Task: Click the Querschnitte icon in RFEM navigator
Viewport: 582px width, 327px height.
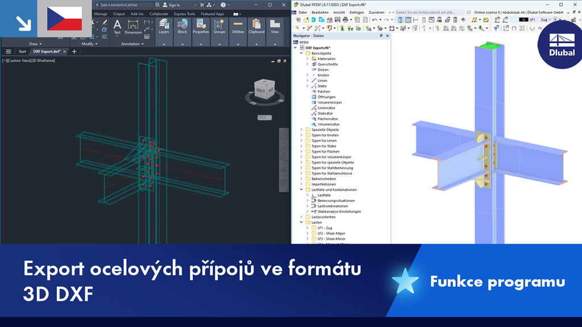Action: tap(314, 64)
